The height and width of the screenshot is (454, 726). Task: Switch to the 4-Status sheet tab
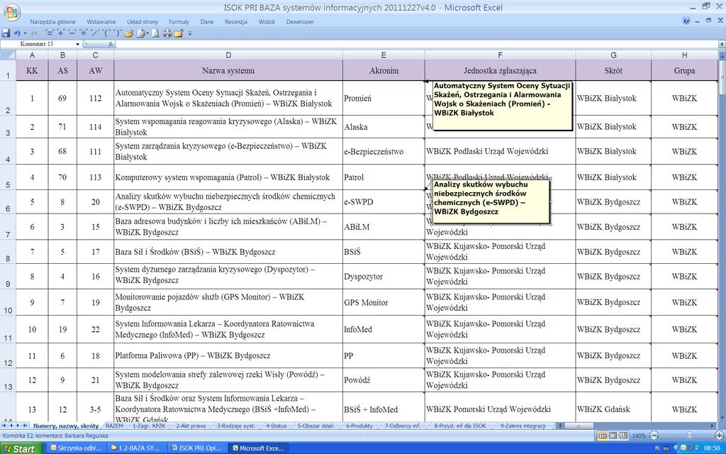point(277,426)
